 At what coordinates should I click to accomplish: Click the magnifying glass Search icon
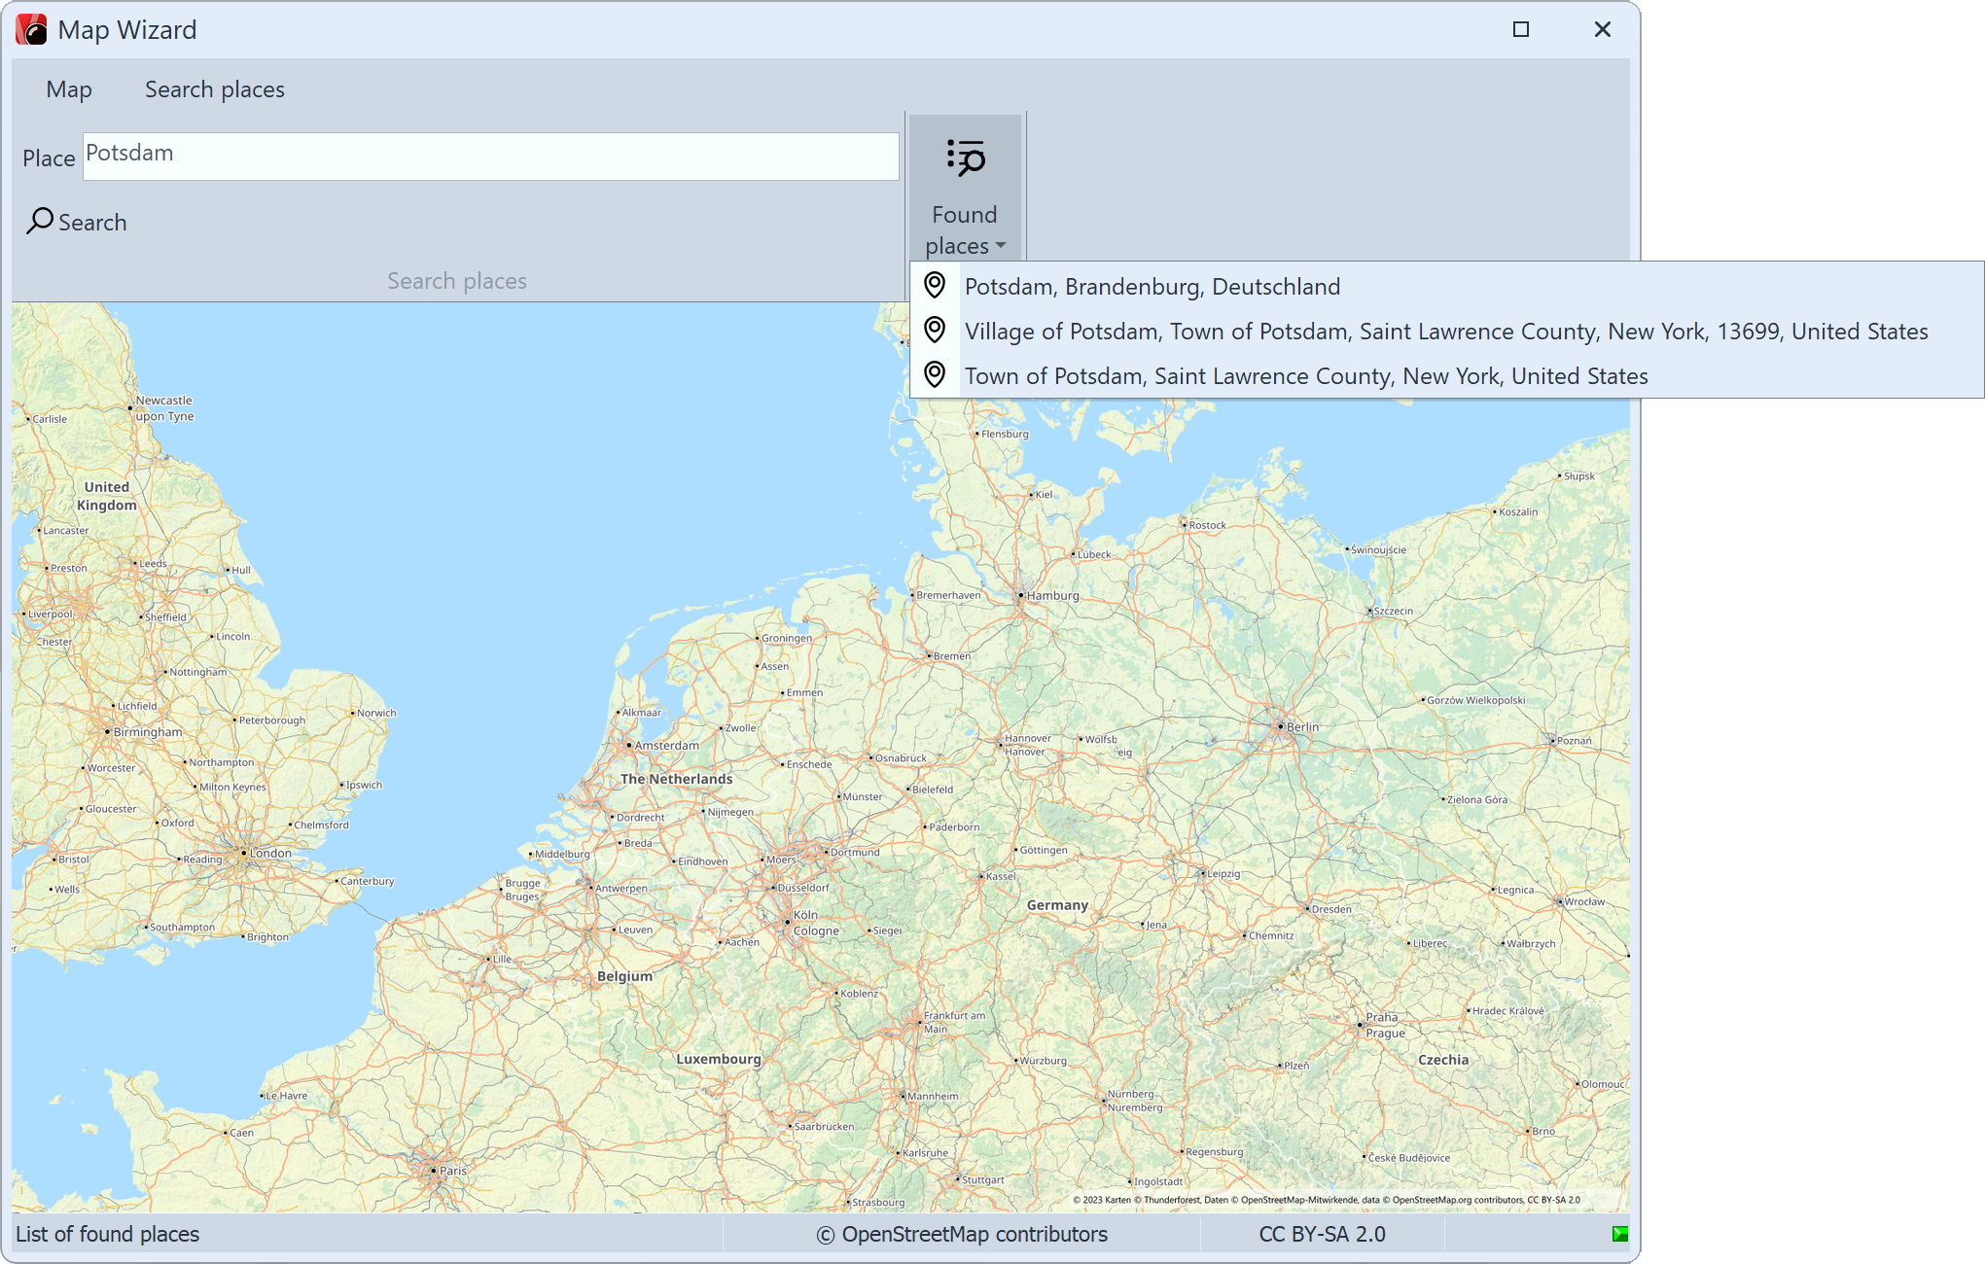click(40, 222)
